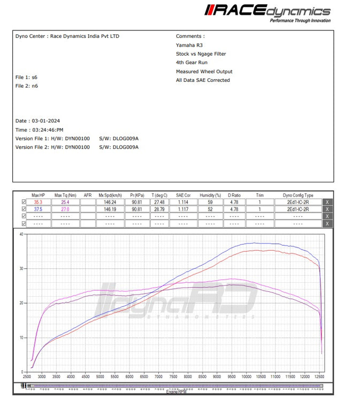Click temperature value 27.48
Screen dimensions: 345x401
tap(159, 202)
